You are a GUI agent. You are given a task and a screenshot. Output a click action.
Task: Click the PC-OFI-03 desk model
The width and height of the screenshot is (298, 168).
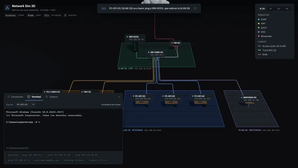point(200,103)
